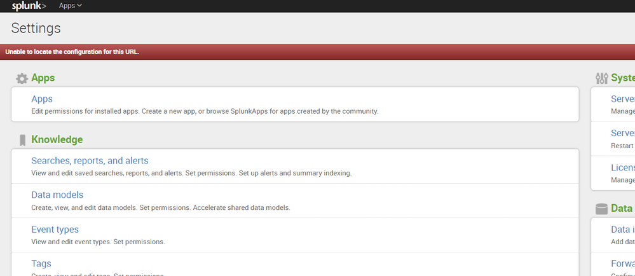Click the sliders icon beside System heading
The image size is (635, 276).
point(601,78)
